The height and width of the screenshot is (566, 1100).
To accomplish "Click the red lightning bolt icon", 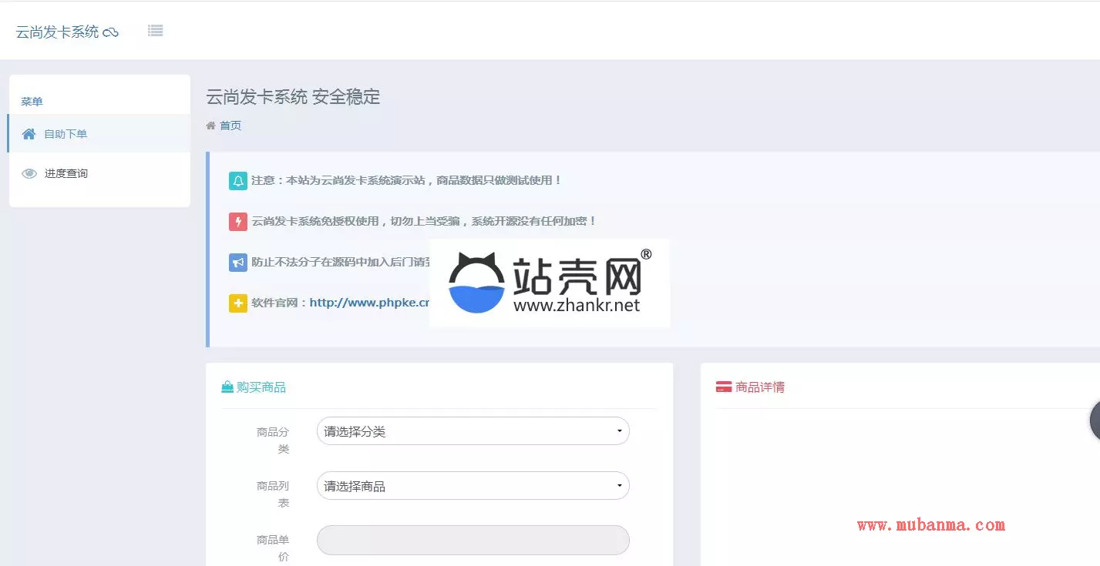I will (237, 222).
